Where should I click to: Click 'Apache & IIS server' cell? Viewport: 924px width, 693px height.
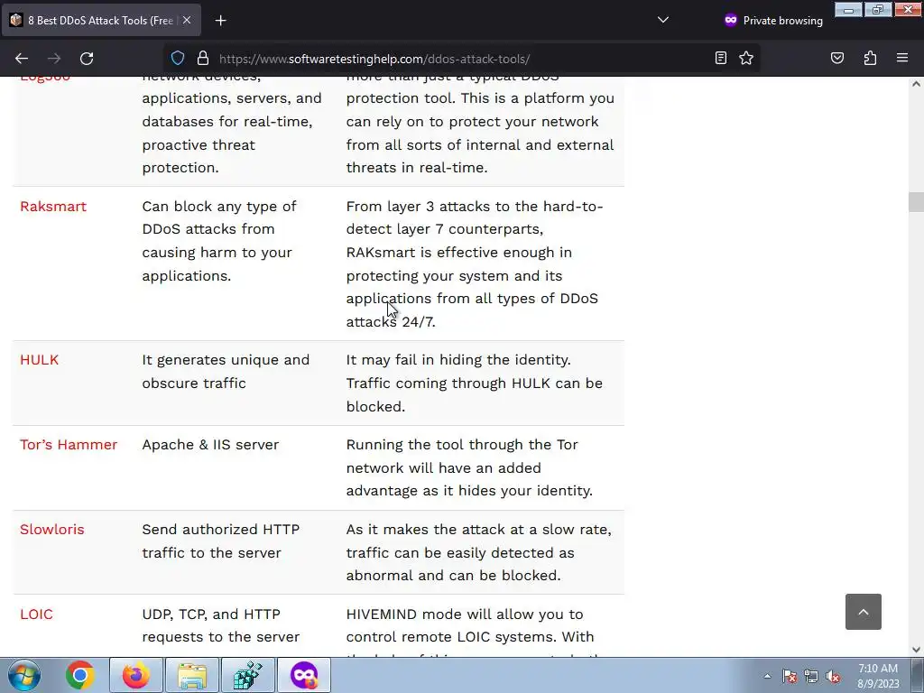point(210,445)
